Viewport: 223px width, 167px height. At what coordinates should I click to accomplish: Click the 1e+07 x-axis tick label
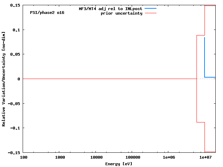pyautogui.click(x=205, y=158)
